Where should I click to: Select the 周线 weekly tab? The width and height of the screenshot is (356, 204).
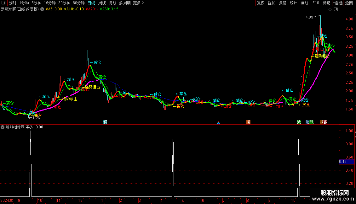pos(102,3)
